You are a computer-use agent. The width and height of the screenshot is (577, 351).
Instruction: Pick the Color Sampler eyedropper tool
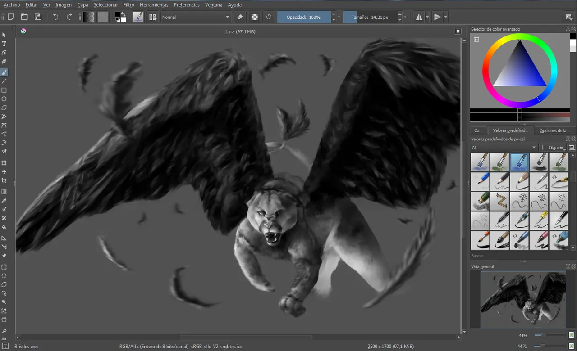(x=4, y=201)
